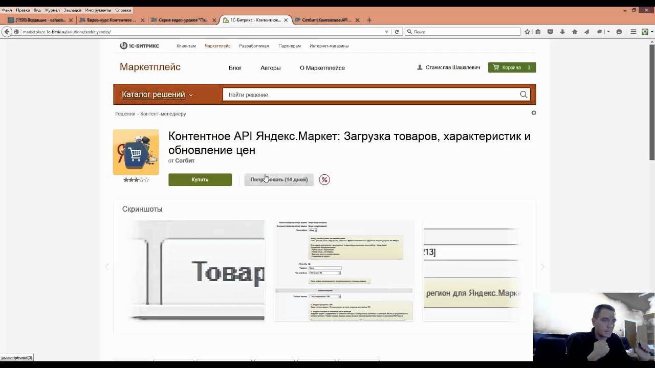Close the Сотбит Контентное API tab
This screenshot has width=655, height=368.
coord(358,20)
